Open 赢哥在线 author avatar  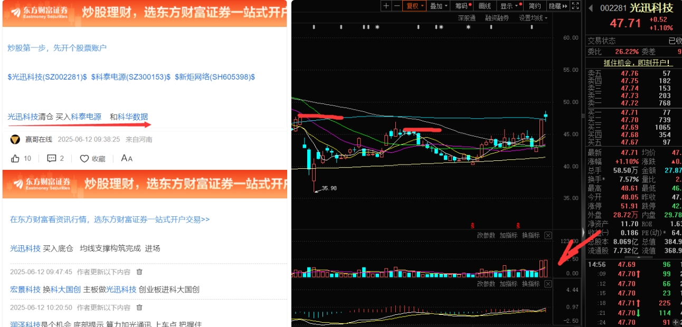[15, 139]
